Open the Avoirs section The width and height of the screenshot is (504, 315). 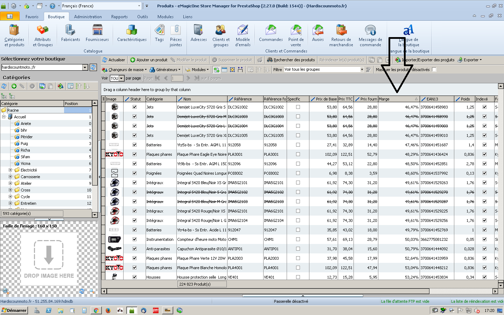coord(318,33)
